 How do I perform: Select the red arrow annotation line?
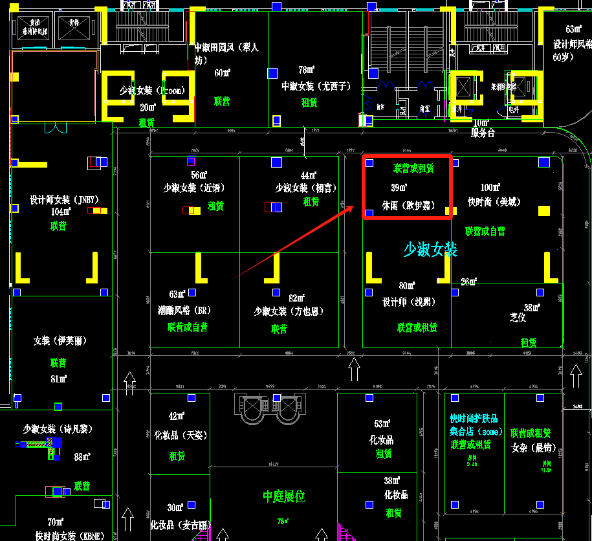click(x=291, y=241)
